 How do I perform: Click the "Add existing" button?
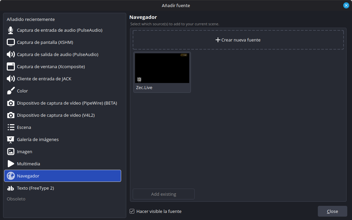(164, 194)
